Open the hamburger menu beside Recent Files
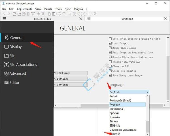 pyautogui.click(x=4, y=19)
